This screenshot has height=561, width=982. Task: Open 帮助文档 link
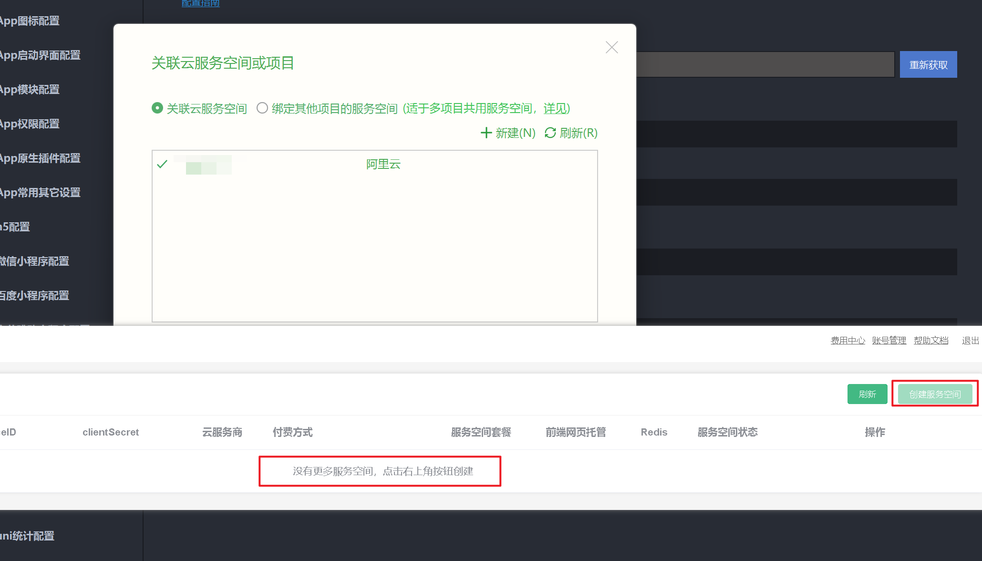(x=931, y=340)
